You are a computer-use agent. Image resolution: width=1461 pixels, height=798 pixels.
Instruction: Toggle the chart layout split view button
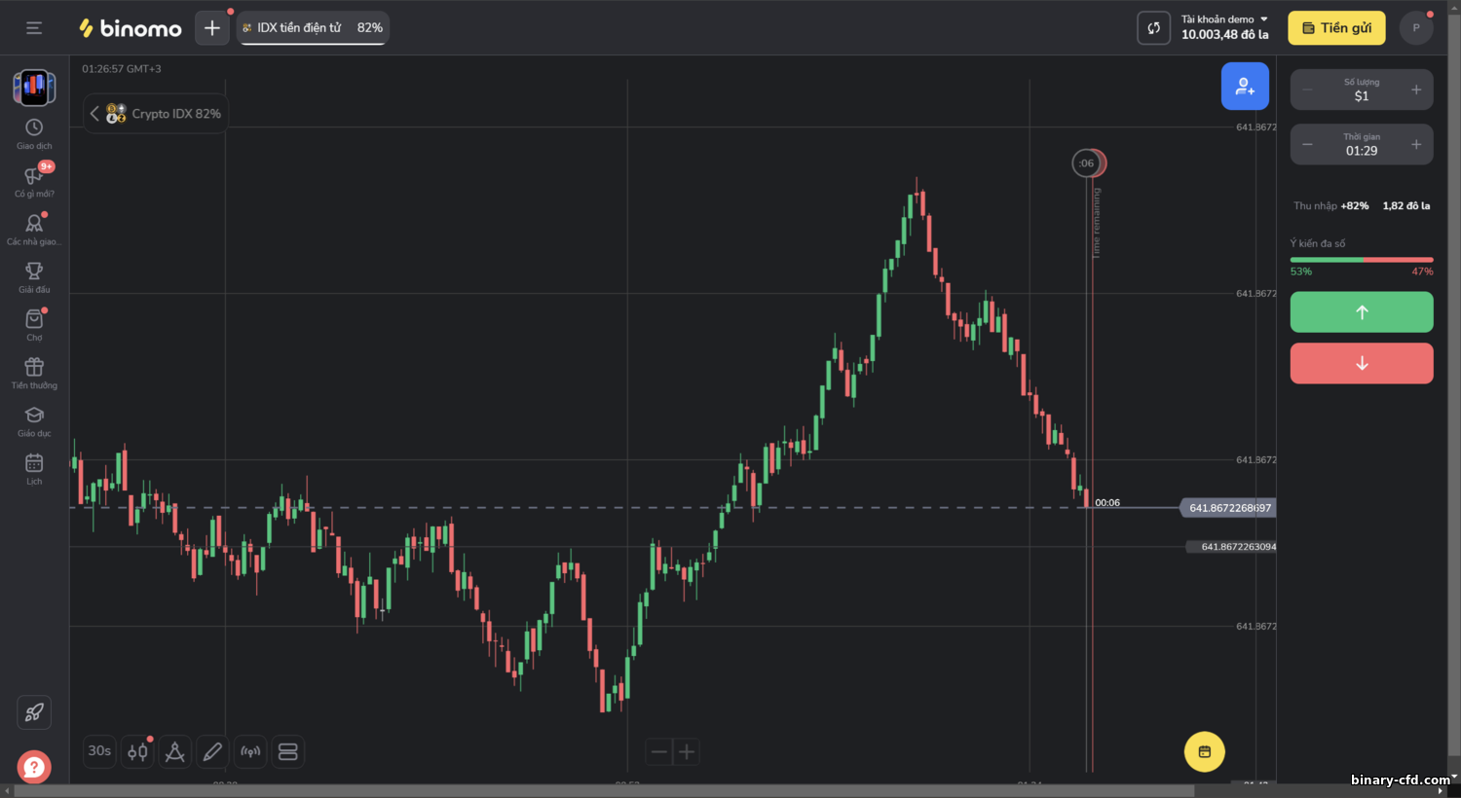288,751
